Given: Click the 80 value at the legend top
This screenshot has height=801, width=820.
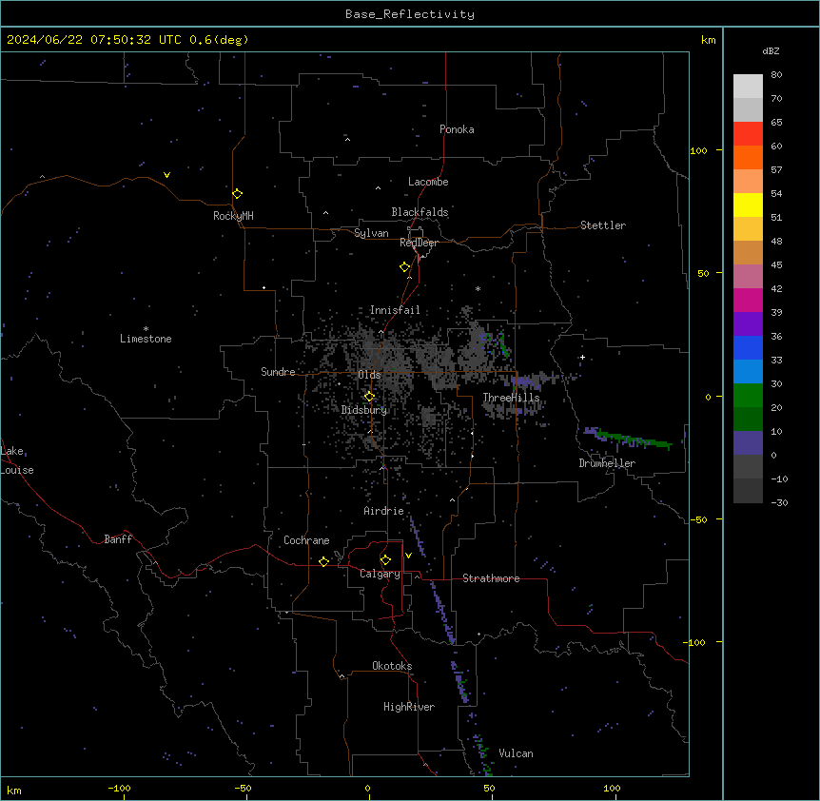Looking at the screenshot, I should click(776, 74).
